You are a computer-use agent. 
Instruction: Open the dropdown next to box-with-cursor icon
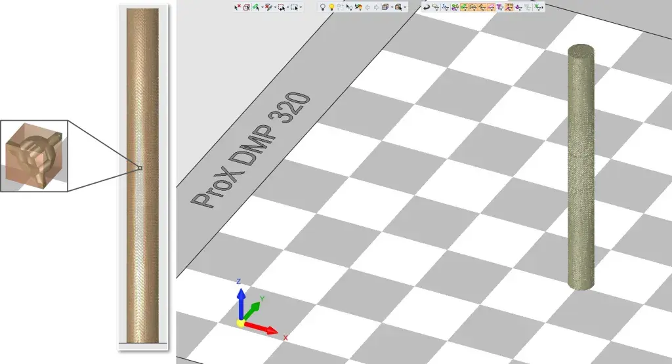coord(405,7)
